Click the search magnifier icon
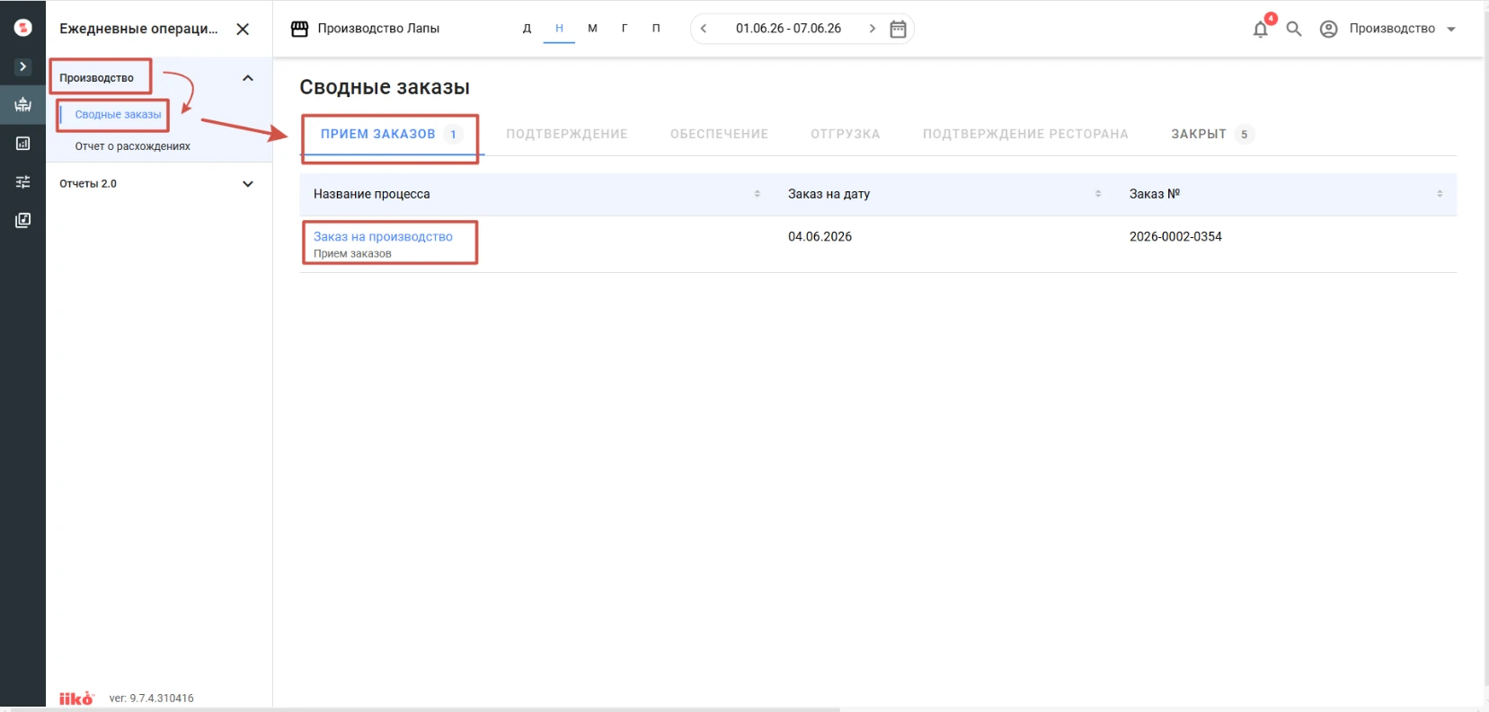 (x=1294, y=29)
